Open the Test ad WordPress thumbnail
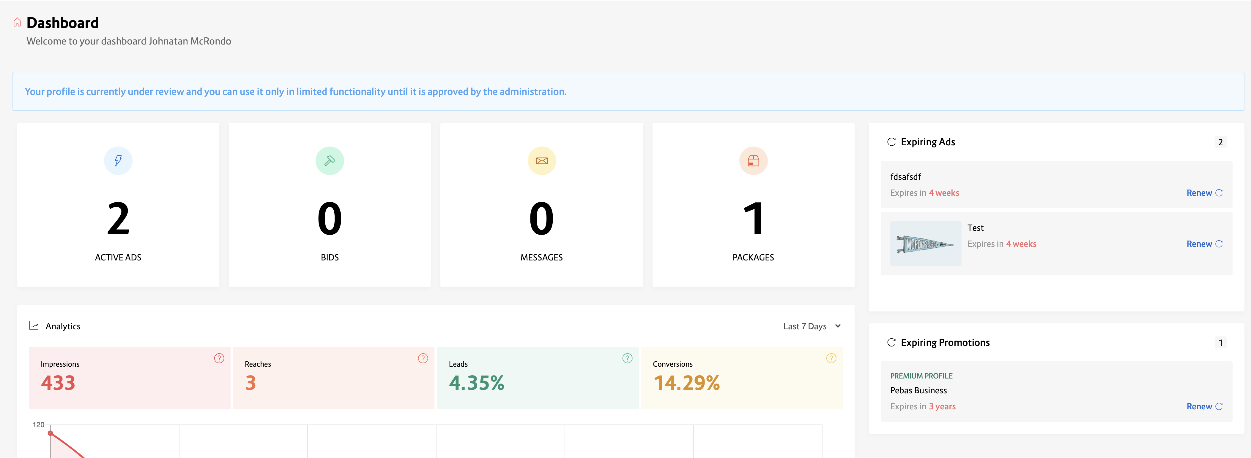This screenshot has height=458, width=1251. pyautogui.click(x=925, y=243)
